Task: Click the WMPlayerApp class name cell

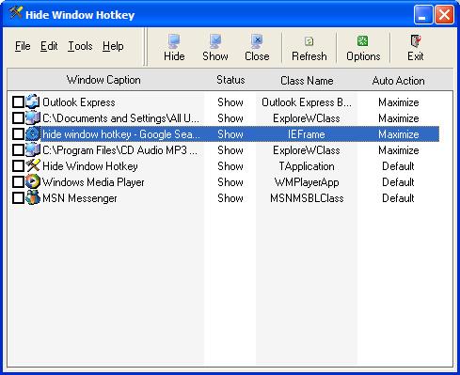Action: tap(307, 182)
